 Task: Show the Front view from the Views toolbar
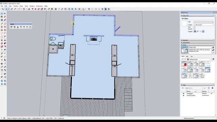[18, 27]
